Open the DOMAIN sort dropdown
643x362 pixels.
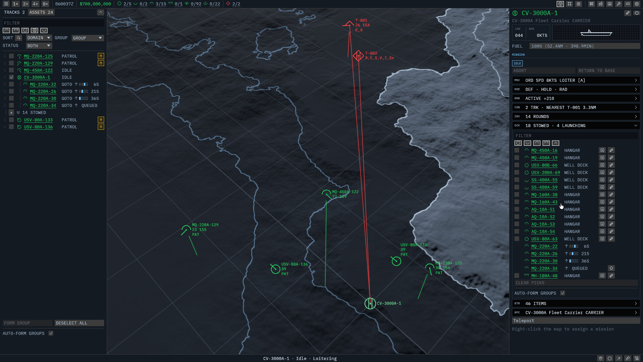(39, 38)
